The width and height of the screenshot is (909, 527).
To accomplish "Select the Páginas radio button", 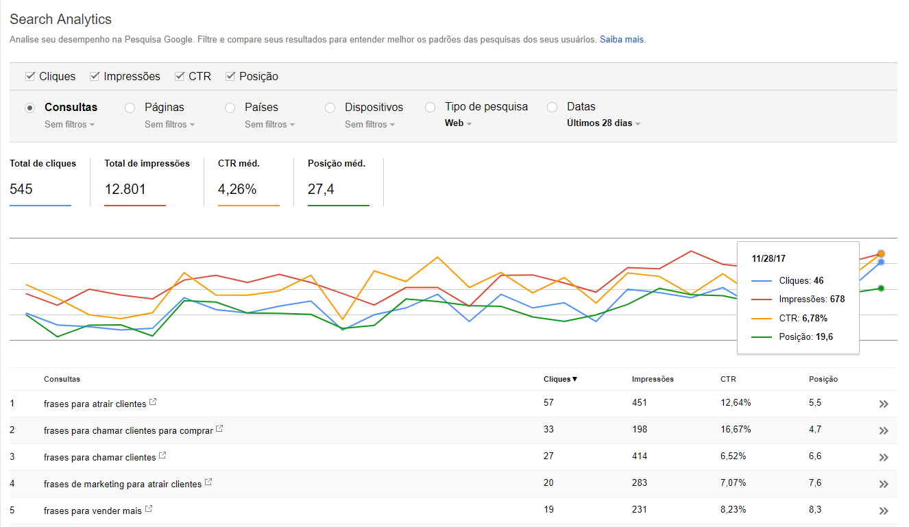I will click(x=129, y=108).
